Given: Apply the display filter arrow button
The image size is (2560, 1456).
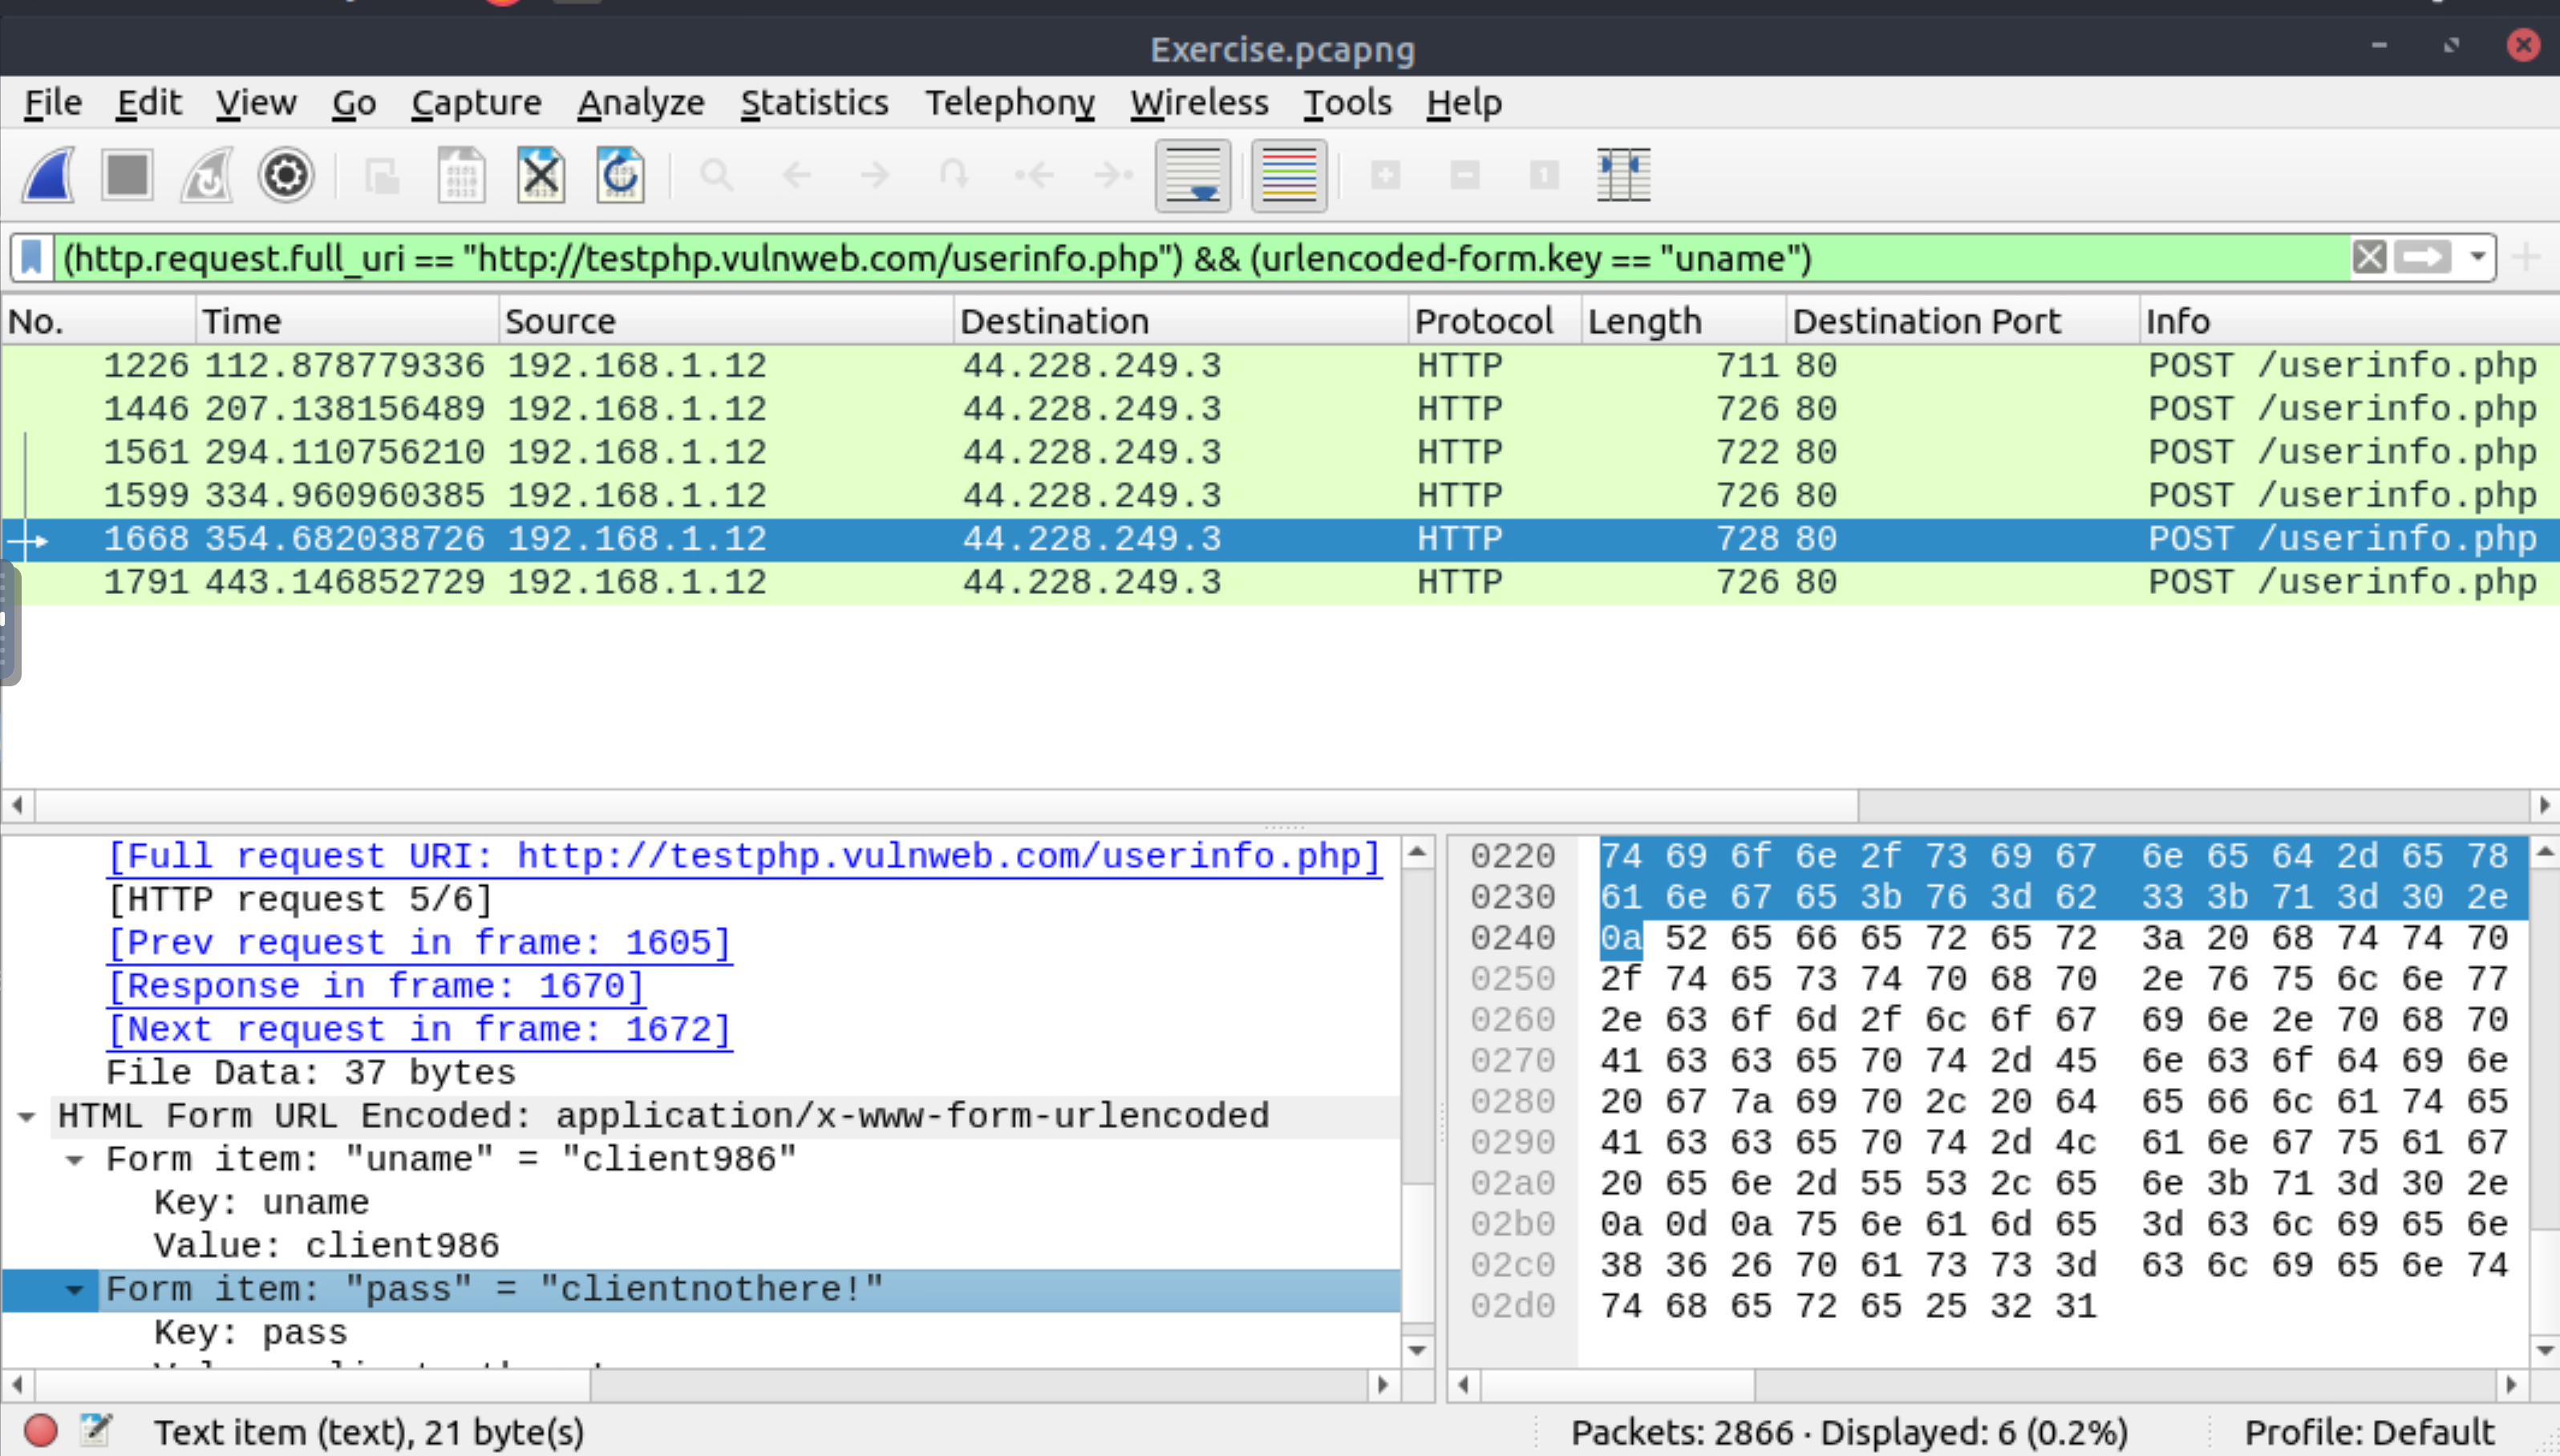Looking at the screenshot, I should pos(2423,258).
